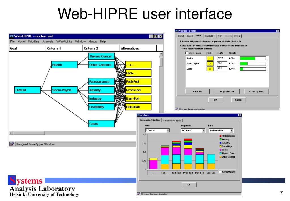The image size is (290, 201).
Task: Select the Costs criterion node
Action: (x=101, y=124)
